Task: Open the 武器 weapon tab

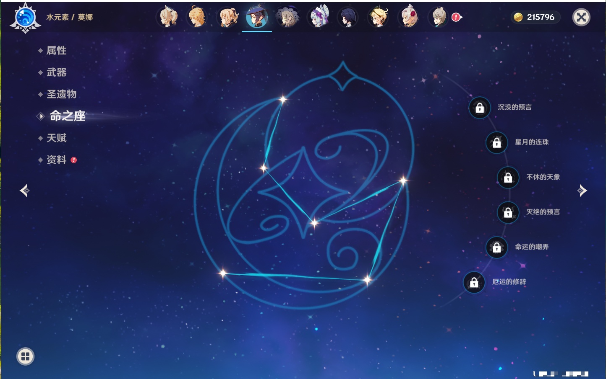Action: tap(57, 72)
